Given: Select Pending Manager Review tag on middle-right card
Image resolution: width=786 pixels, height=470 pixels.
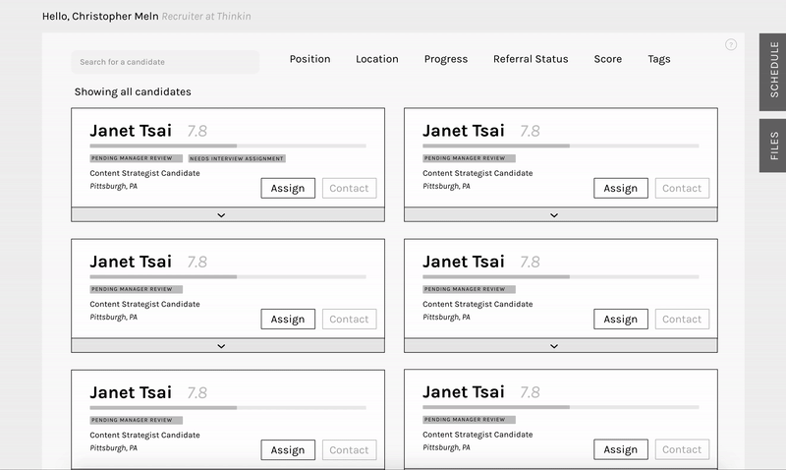Looking at the screenshot, I should pos(469,289).
